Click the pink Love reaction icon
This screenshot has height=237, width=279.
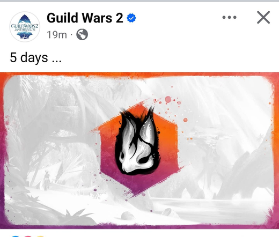pos(28,236)
